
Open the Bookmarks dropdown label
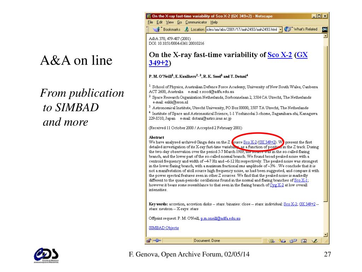click(171, 29)
